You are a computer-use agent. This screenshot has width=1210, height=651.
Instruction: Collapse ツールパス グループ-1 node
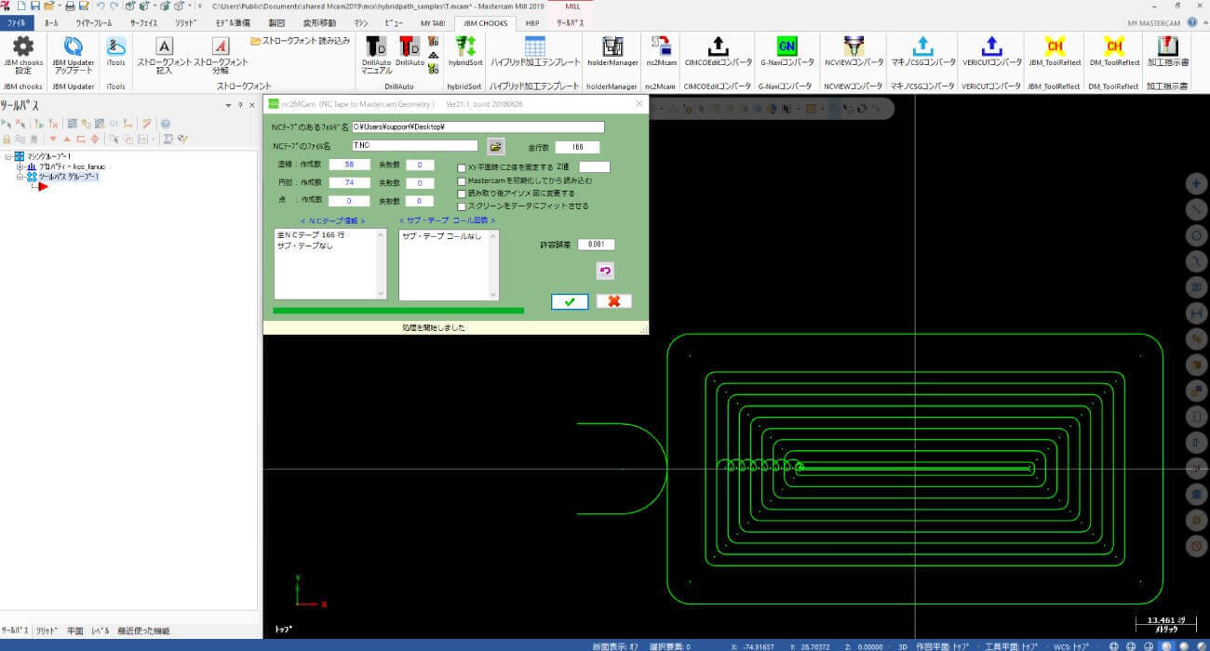tap(20, 177)
